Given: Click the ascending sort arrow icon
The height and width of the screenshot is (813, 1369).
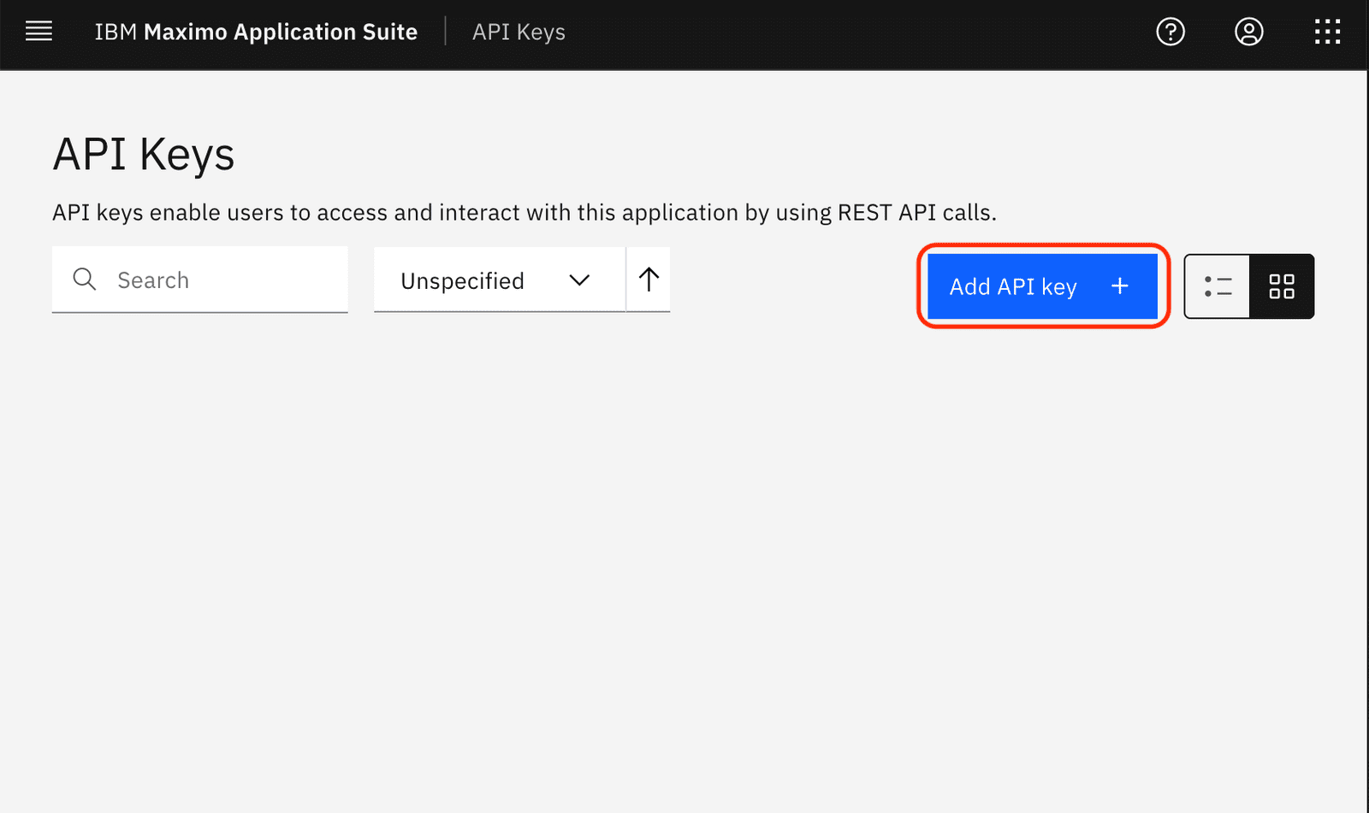Looking at the screenshot, I should (x=649, y=279).
